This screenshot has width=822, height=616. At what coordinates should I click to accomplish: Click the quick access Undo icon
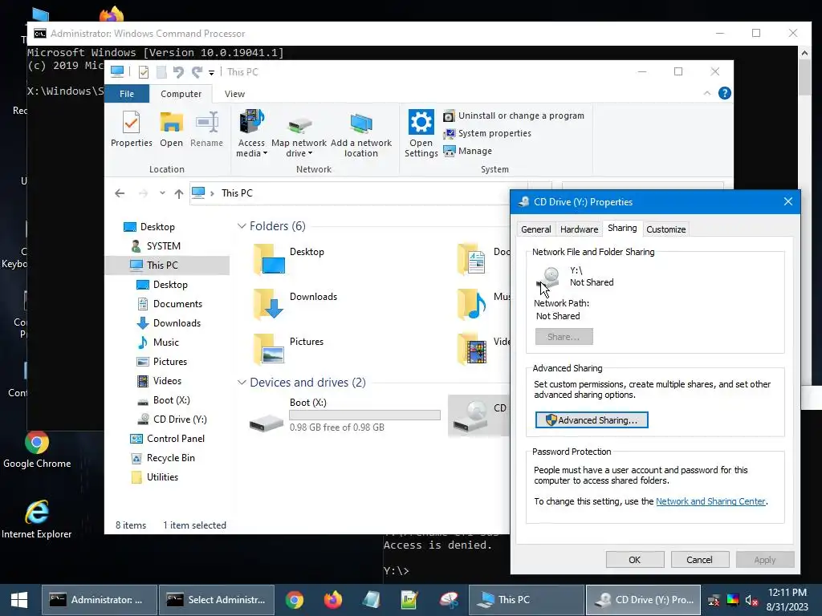(178, 72)
